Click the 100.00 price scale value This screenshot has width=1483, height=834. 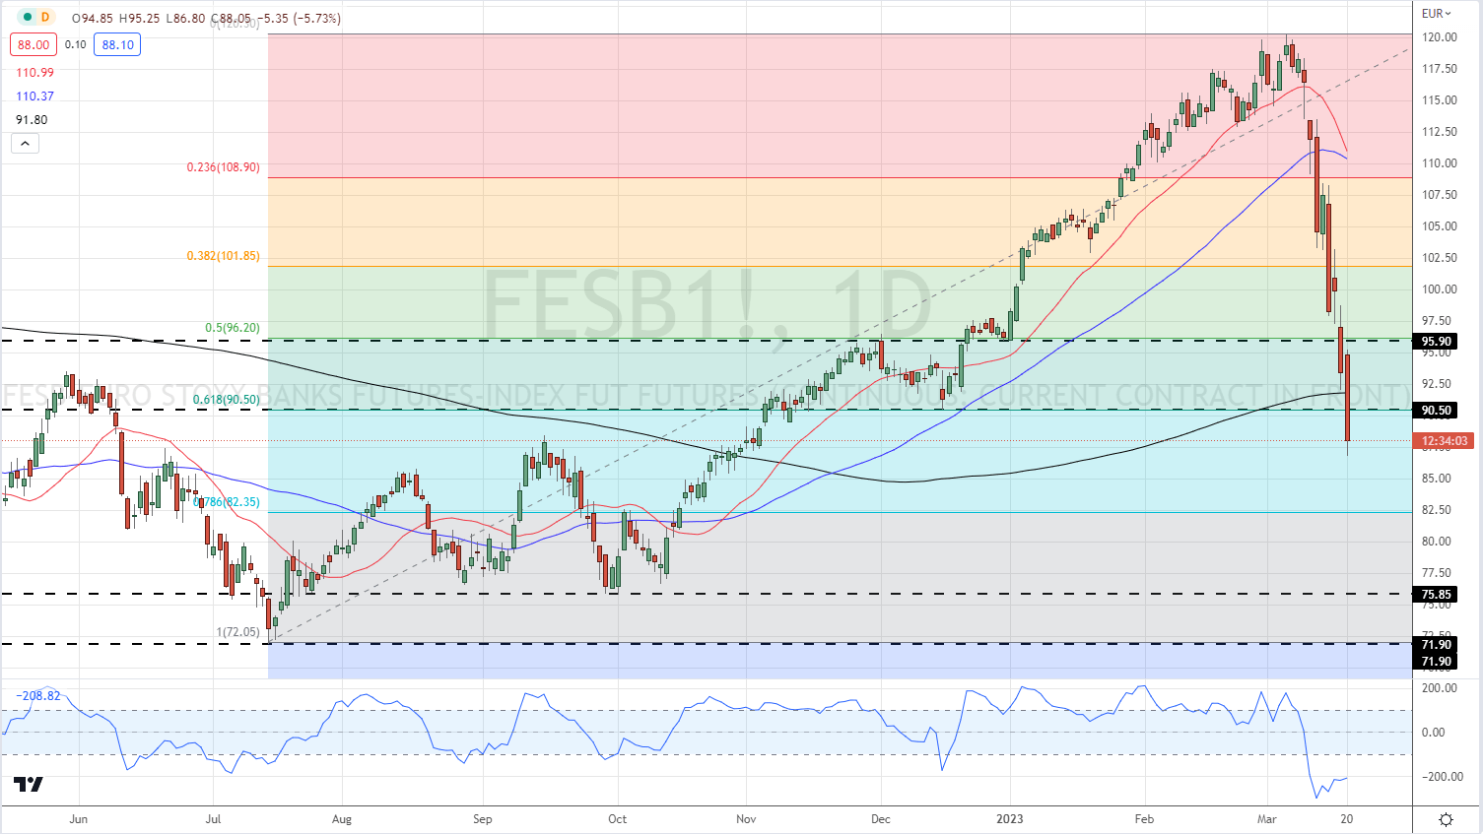point(1440,289)
